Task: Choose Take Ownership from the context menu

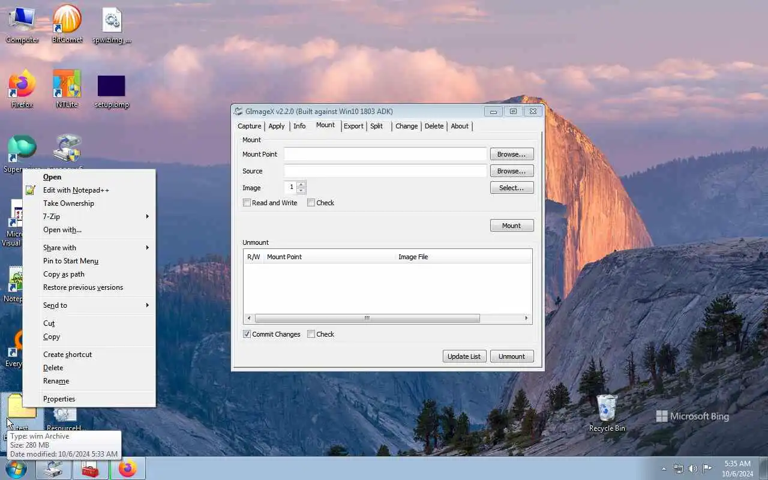Action: click(89, 203)
